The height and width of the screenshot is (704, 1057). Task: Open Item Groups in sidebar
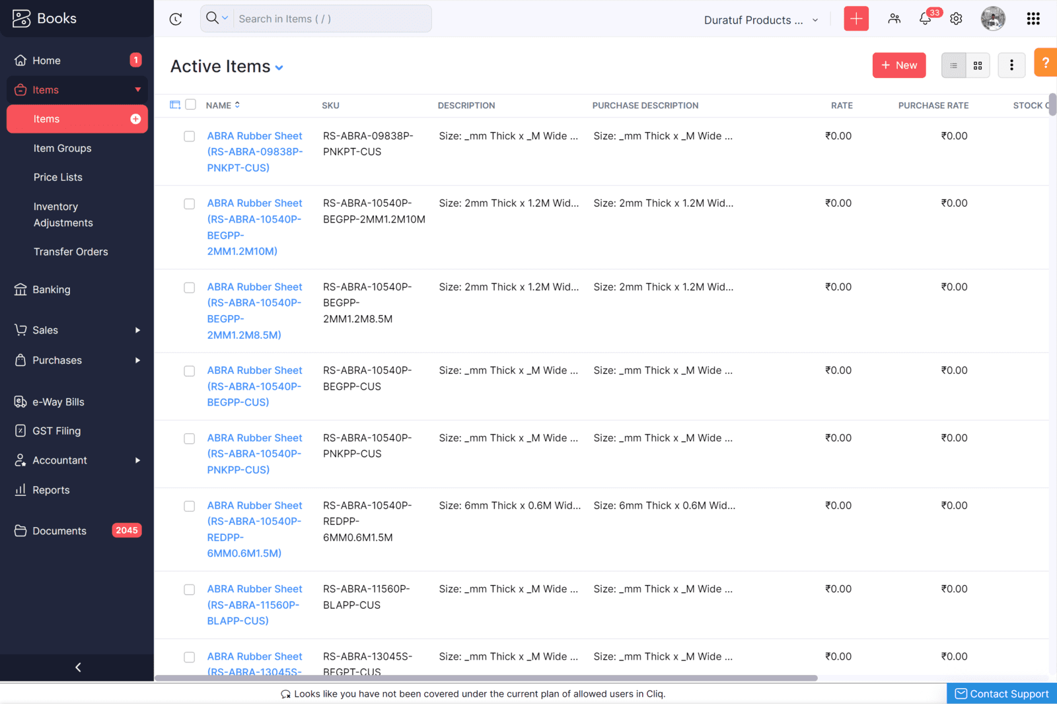tap(63, 148)
